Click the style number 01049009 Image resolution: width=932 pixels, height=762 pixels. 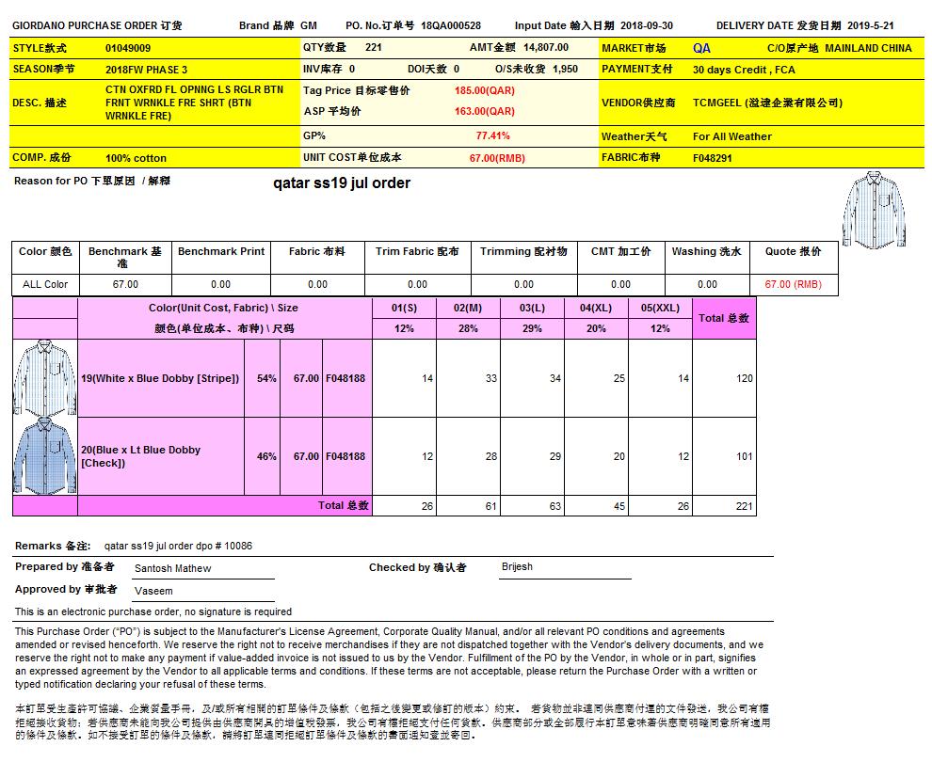(128, 47)
